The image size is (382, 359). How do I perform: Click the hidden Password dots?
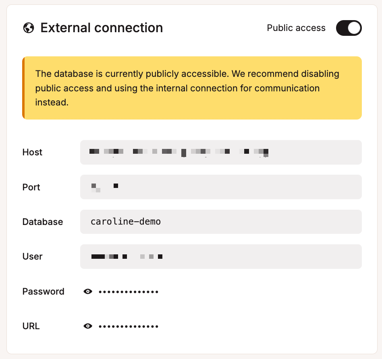[128, 291]
